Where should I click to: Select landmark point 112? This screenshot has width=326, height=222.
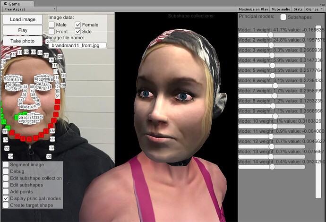[x=26, y=52]
